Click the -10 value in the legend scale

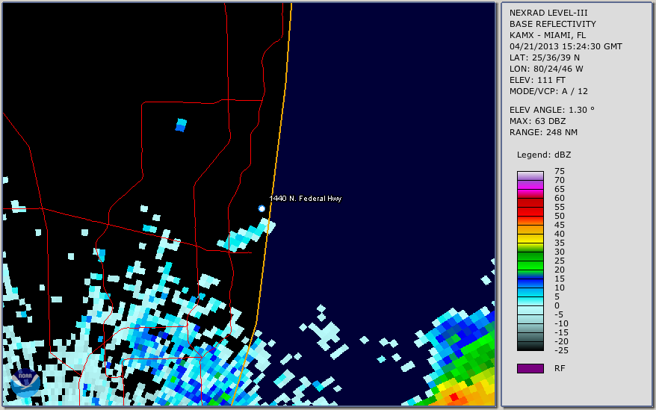click(561, 324)
